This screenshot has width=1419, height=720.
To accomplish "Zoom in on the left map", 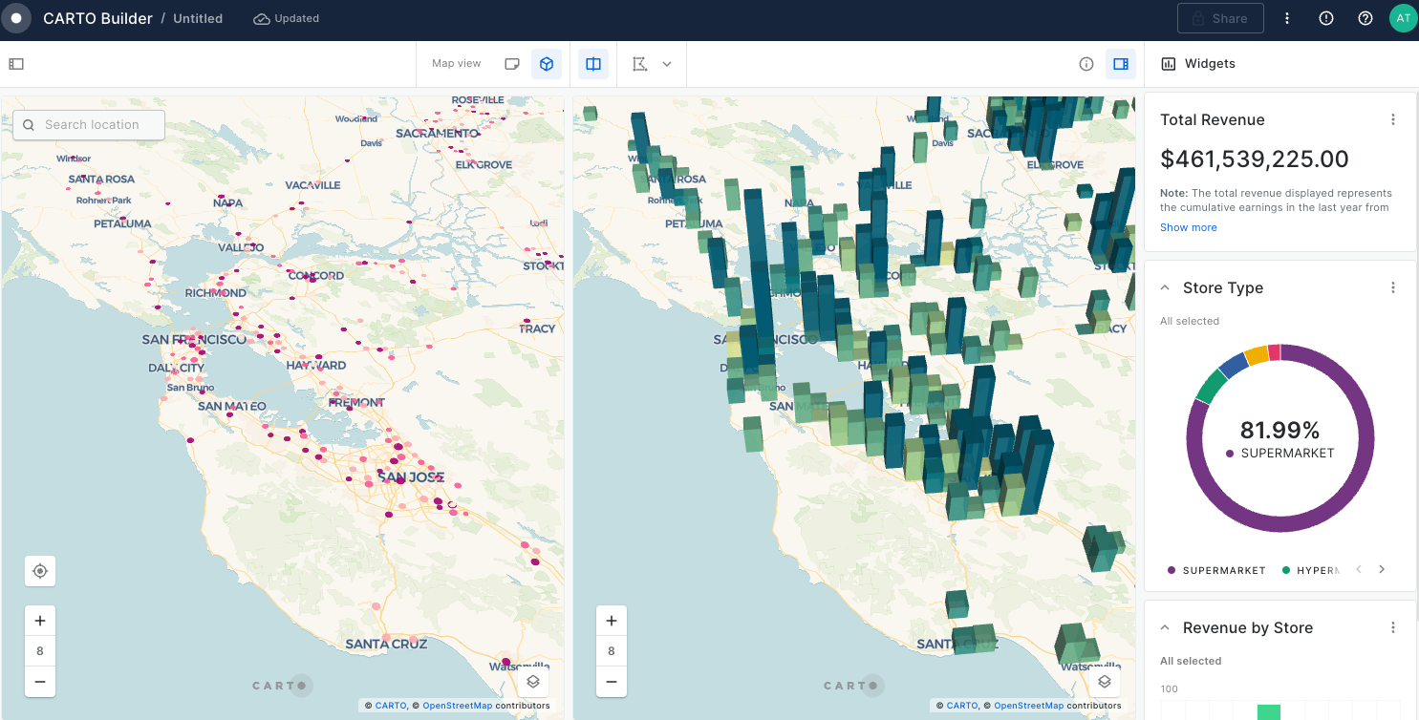I will tap(40, 621).
